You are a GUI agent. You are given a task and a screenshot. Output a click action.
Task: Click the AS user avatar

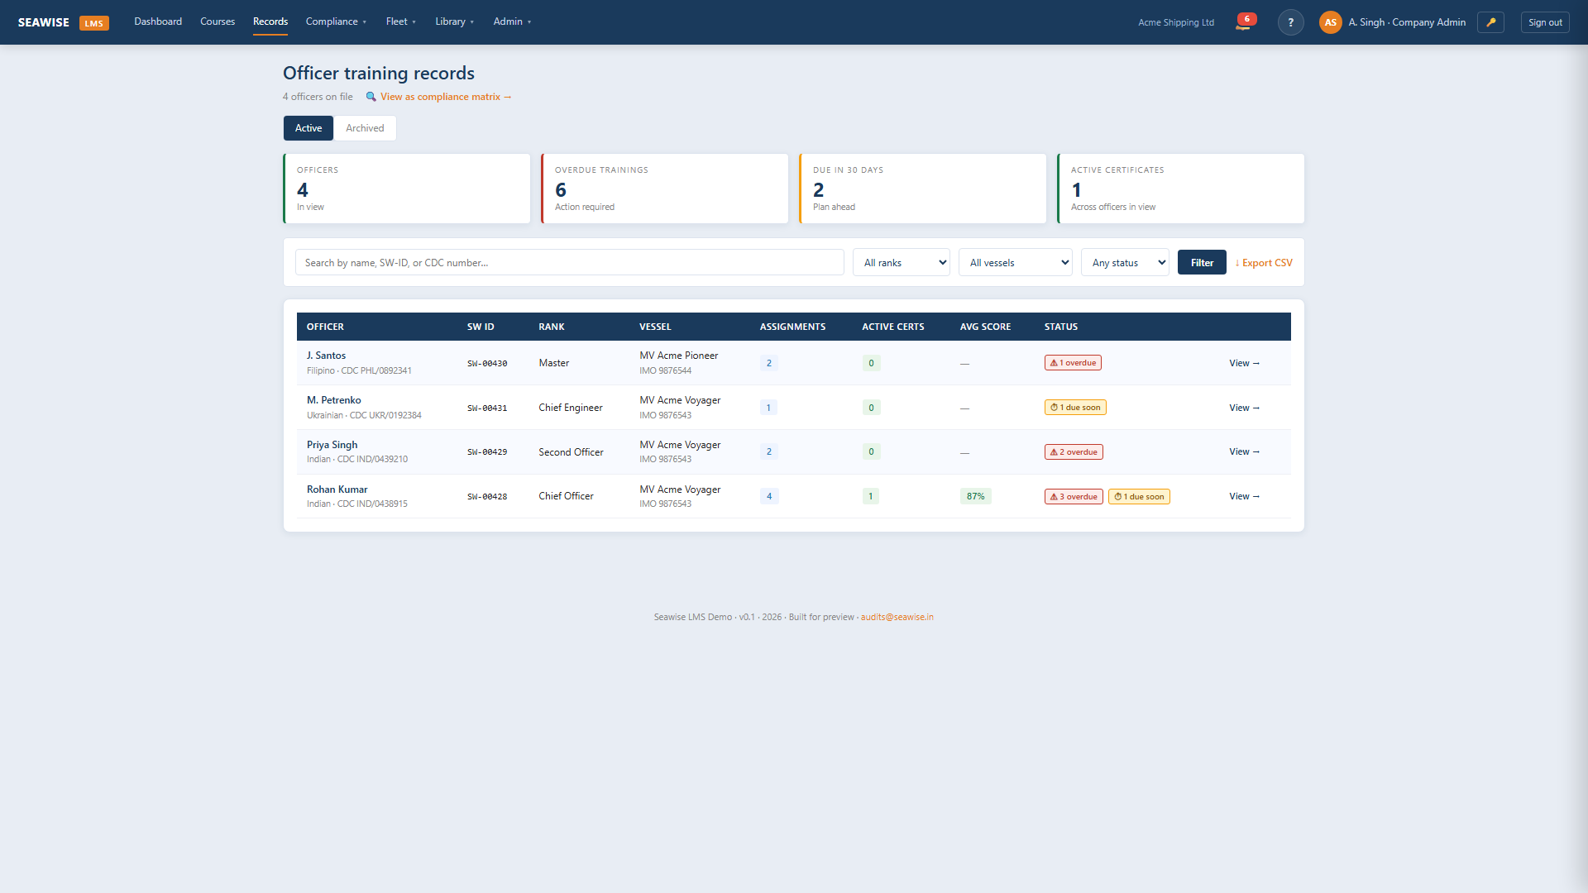click(1330, 22)
